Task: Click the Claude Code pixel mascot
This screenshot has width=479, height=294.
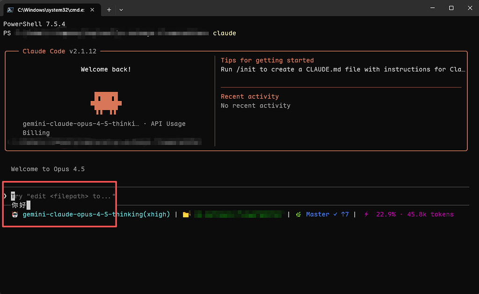Action: (x=106, y=103)
